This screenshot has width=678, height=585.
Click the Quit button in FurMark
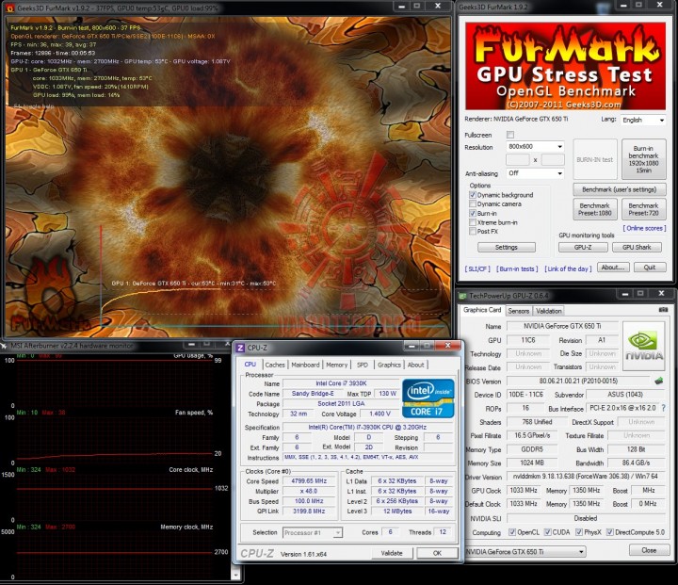click(650, 267)
